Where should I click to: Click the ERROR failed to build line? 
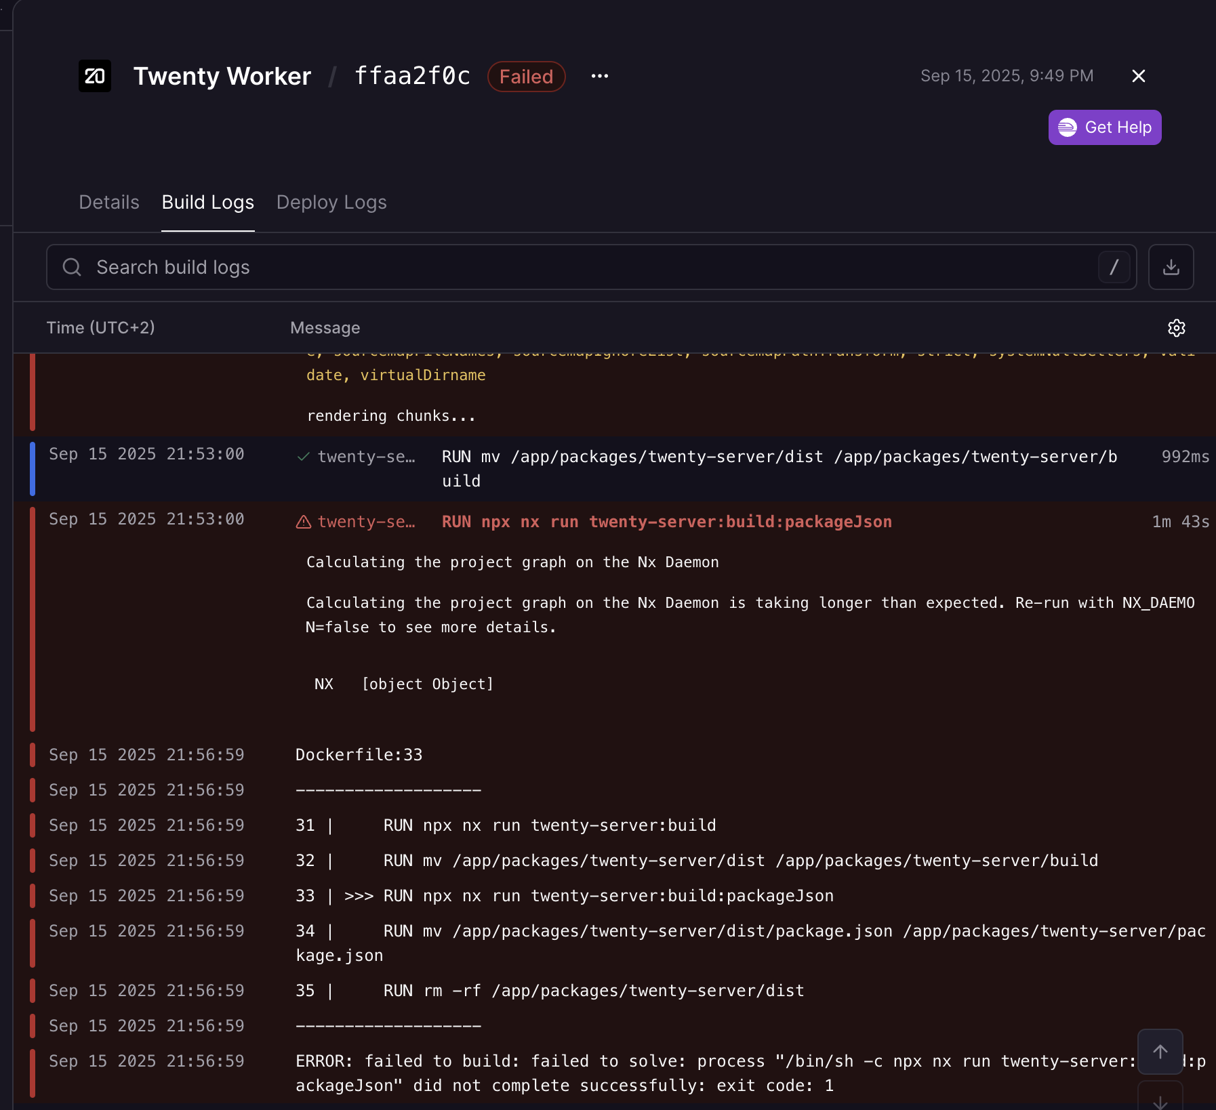(x=751, y=1073)
